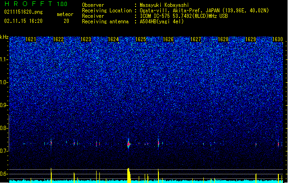
Task: Click the 1.0 kHz axis label
Action: click(4, 82)
